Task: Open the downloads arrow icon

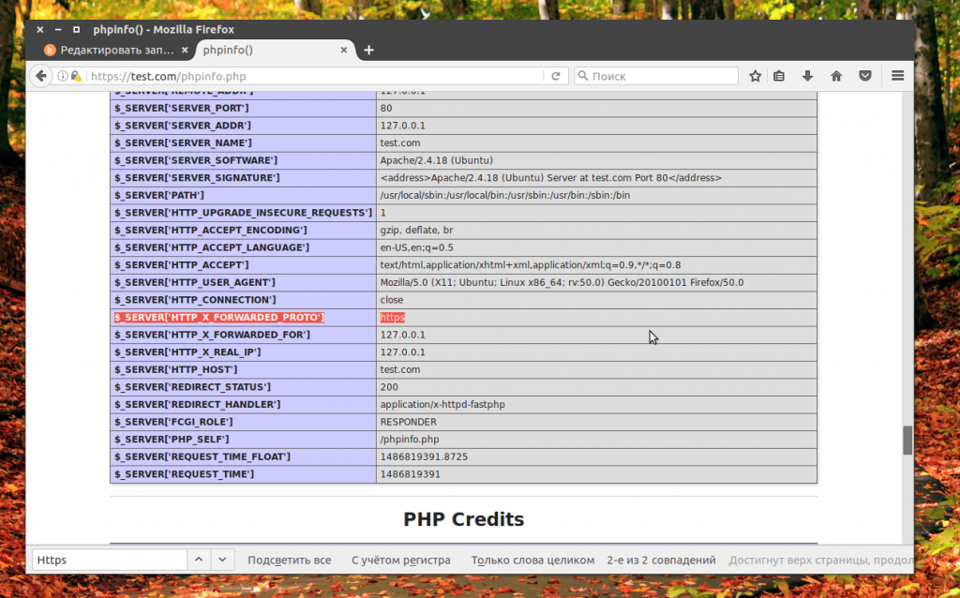Action: click(807, 76)
